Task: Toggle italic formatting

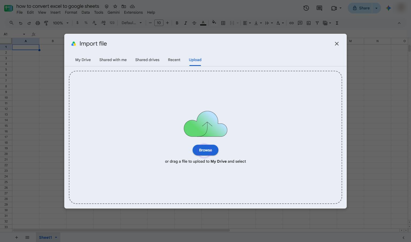Action: click(185, 23)
